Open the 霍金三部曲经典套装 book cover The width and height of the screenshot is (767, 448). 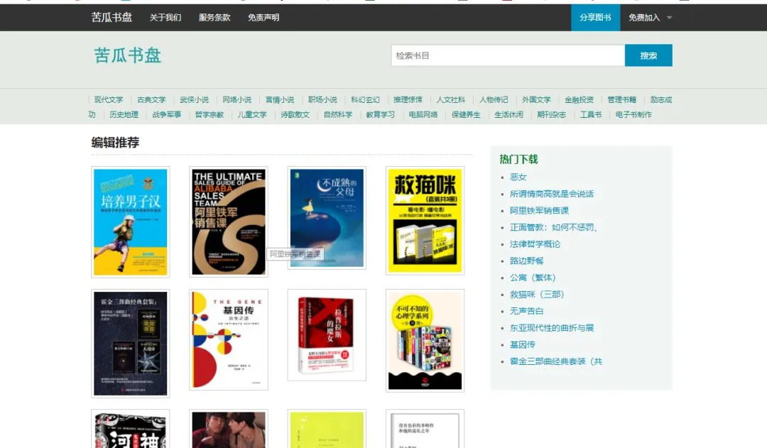pyautogui.click(x=131, y=344)
